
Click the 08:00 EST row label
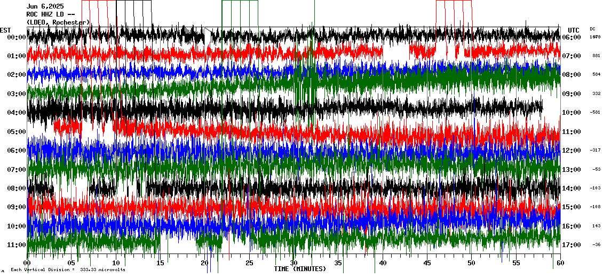click(16, 188)
